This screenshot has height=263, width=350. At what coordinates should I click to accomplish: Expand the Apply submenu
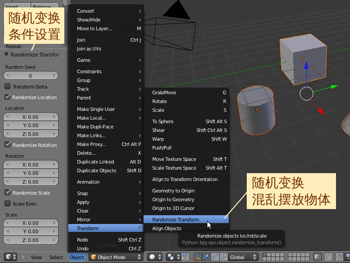coord(106,202)
